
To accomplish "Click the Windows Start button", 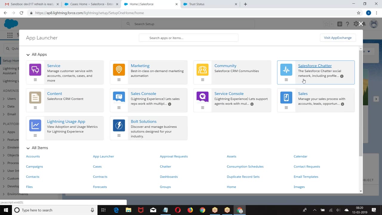I will coord(6,210).
